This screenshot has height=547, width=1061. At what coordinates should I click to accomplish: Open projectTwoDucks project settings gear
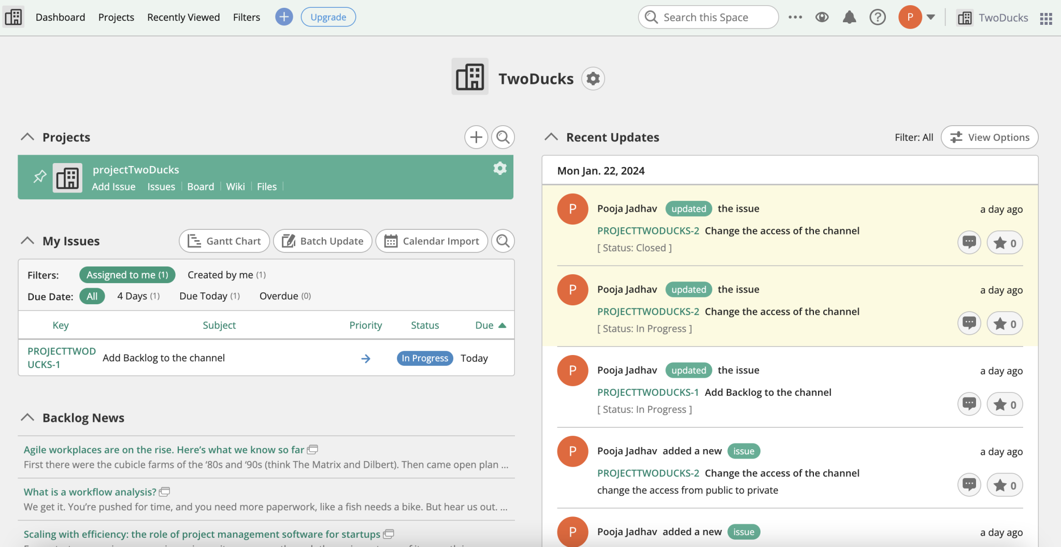499,168
